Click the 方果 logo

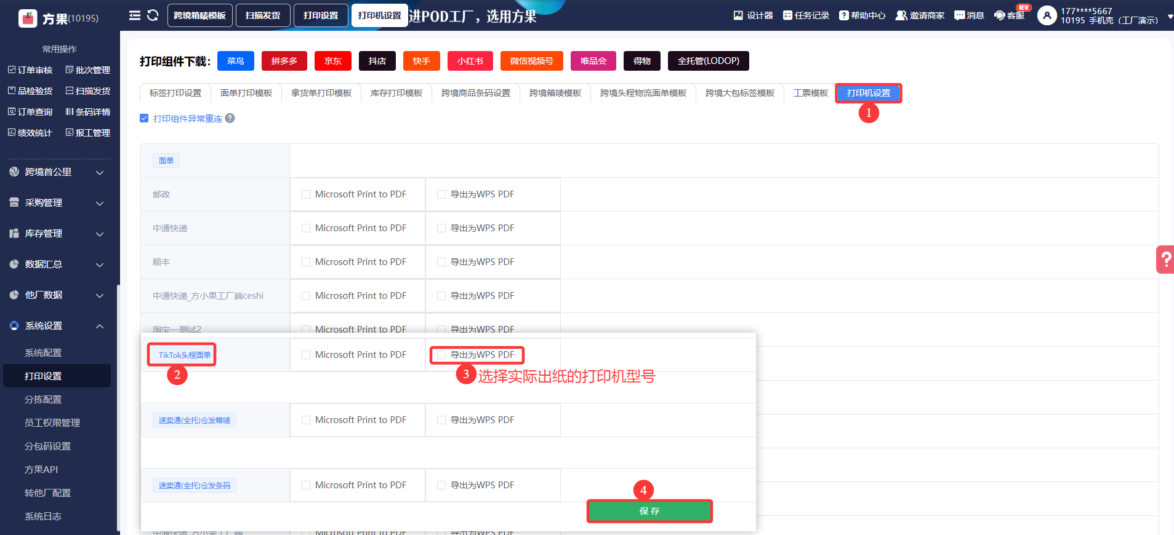point(58,18)
